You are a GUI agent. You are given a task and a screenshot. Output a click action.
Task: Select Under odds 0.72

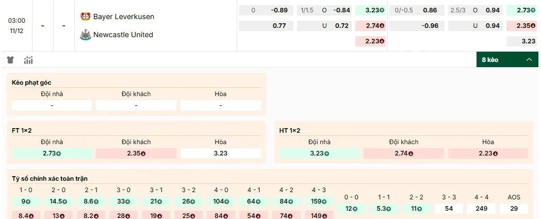point(324,26)
